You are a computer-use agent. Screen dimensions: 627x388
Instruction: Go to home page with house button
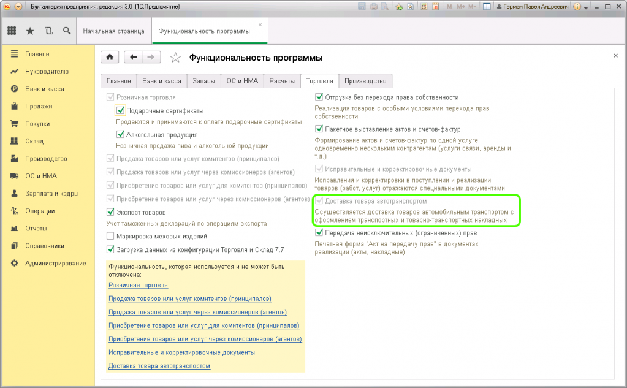tap(110, 57)
